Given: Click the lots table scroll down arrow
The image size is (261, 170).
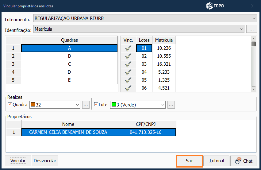Looking at the screenshot, I should click(254, 89).
